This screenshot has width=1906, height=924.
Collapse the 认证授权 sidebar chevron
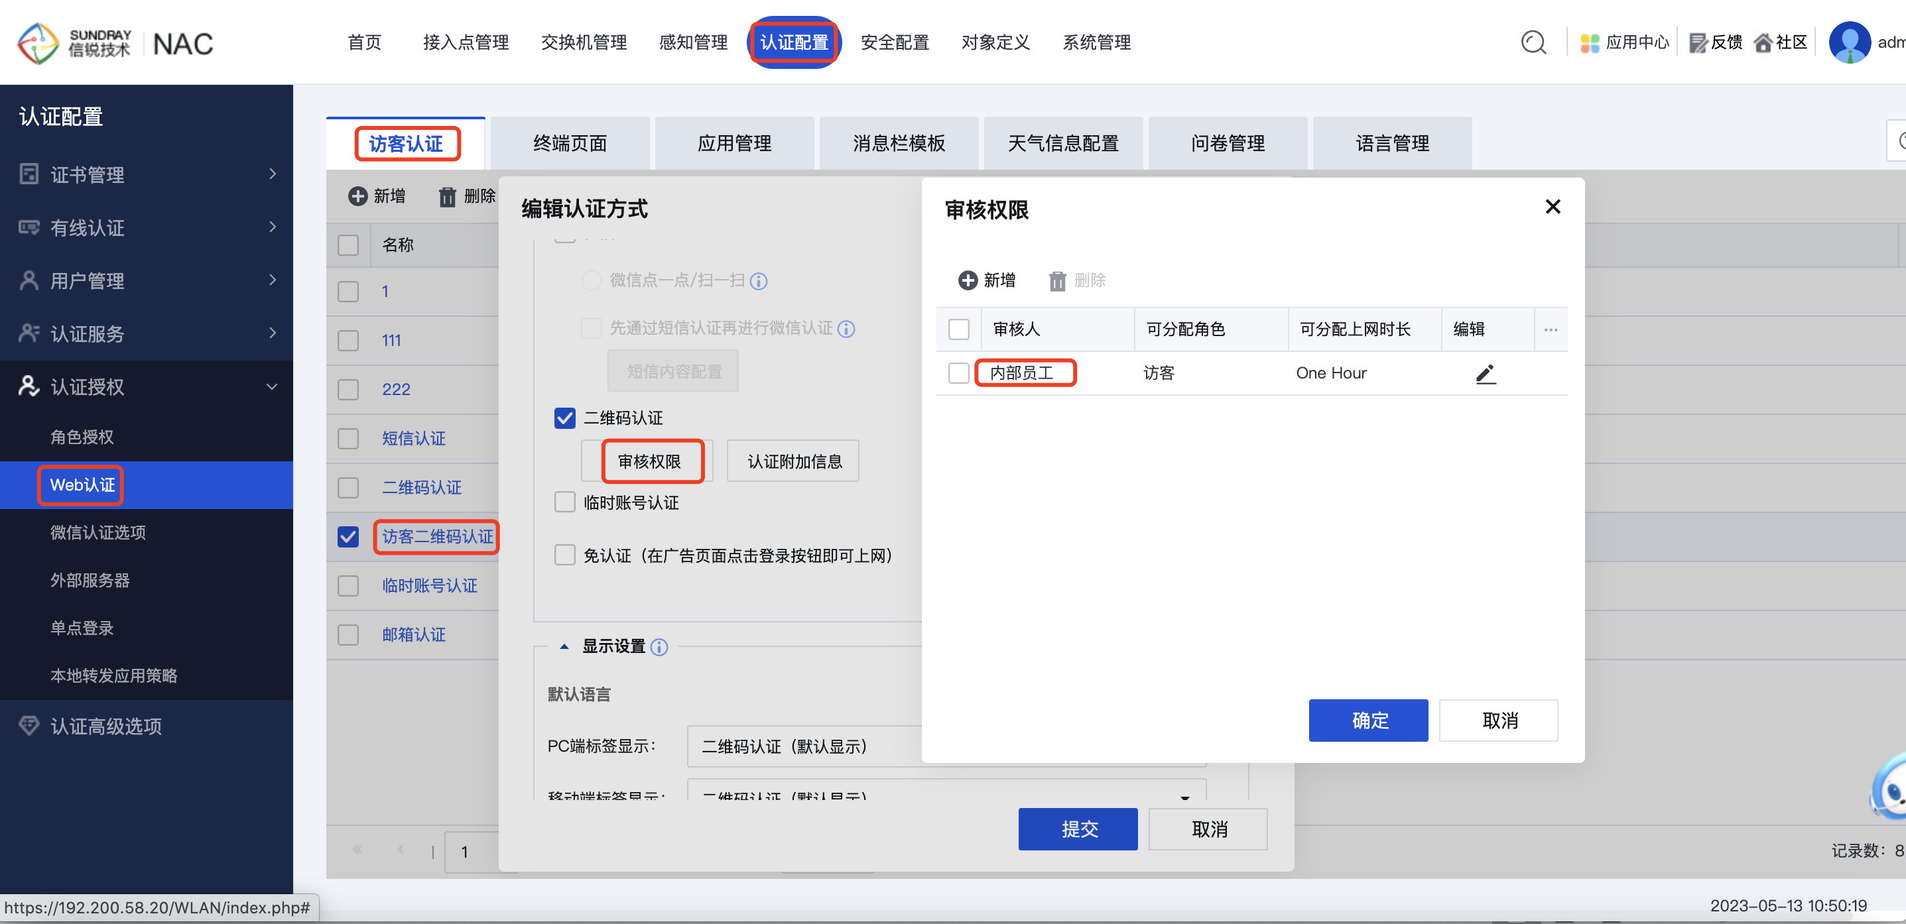click(x=273, y=386)
